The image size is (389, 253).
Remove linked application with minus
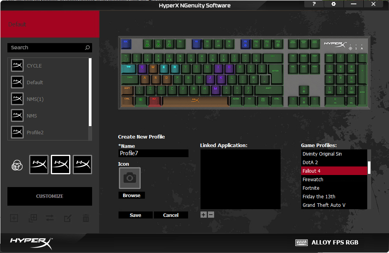[x=211, y=215]
